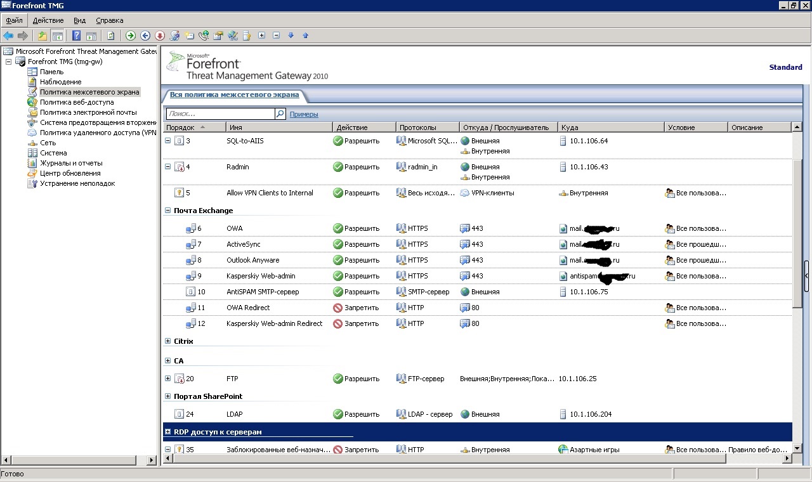Open the Справка menu
This screenshot has width=812, height=482.
pos(110,21)
